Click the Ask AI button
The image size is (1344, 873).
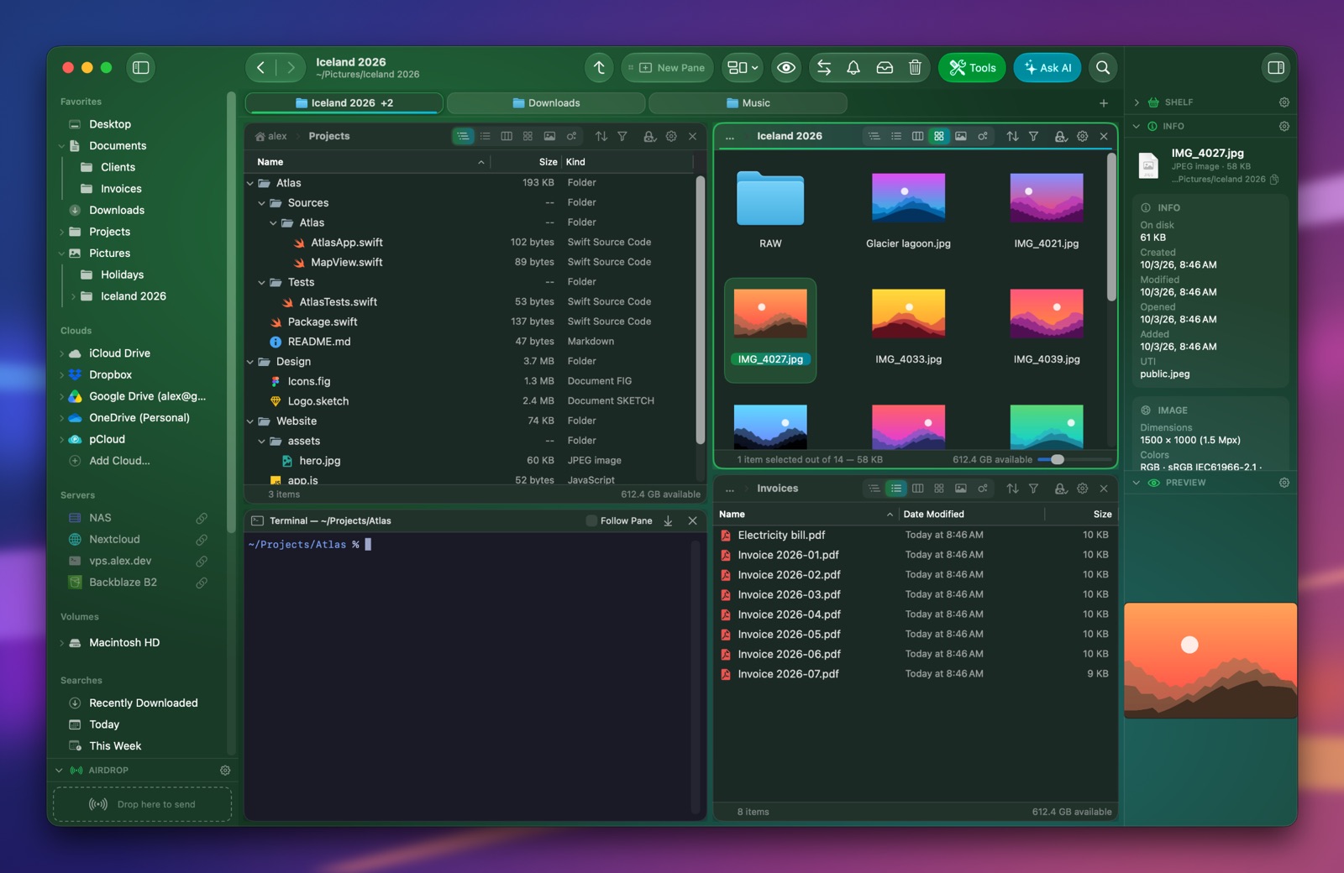(x=1047, y=68)
